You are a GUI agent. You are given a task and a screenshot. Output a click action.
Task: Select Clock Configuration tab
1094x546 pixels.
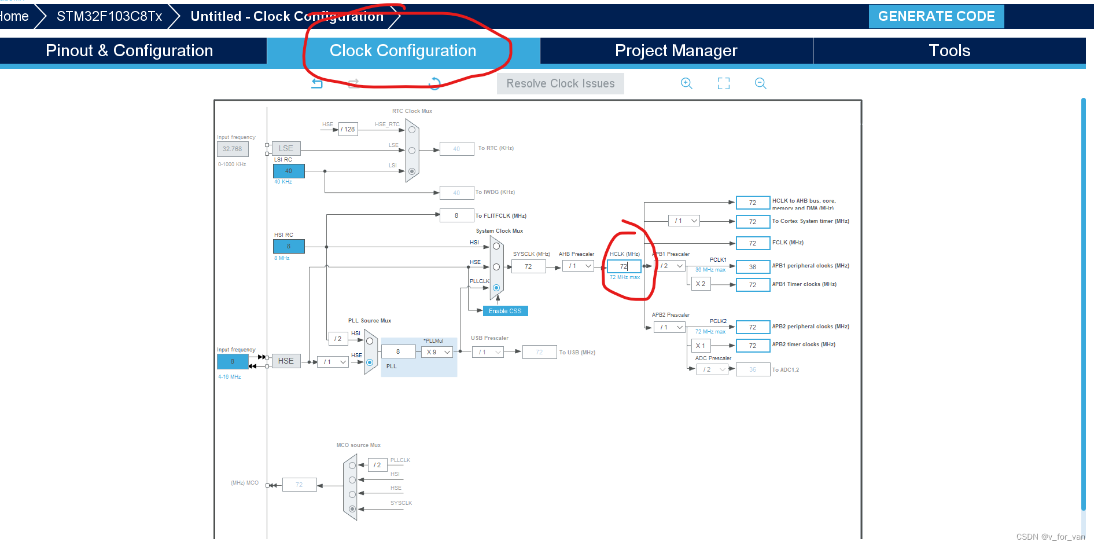(403, 51)
